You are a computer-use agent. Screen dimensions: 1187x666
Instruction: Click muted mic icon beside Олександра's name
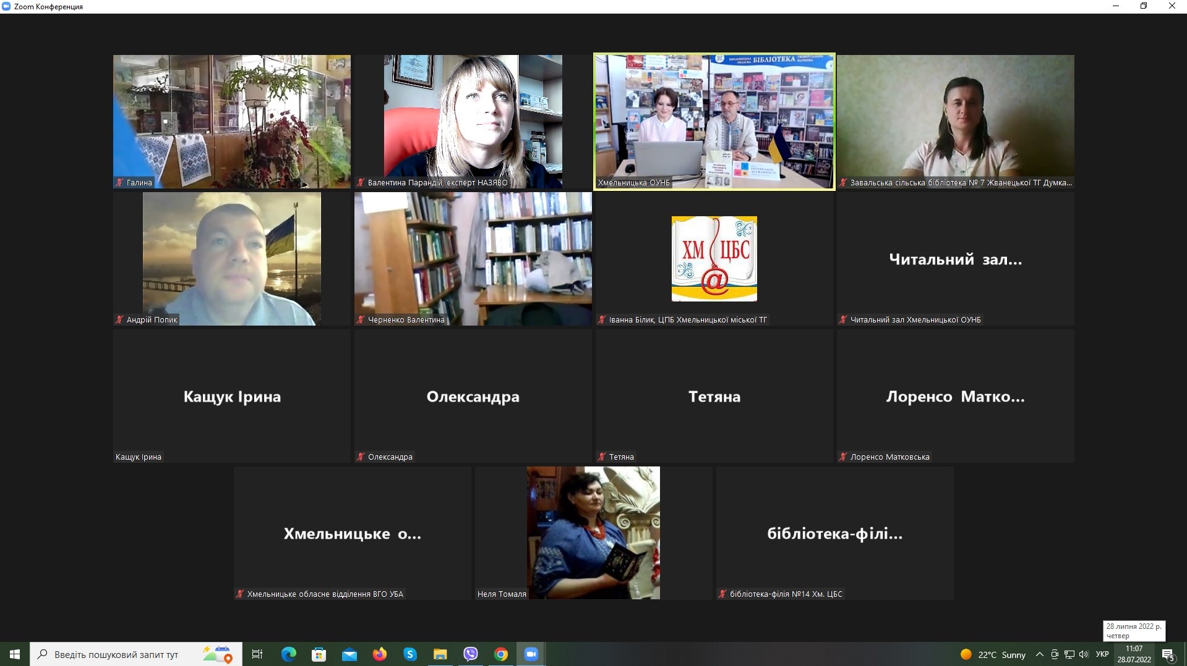click(361, 457)
